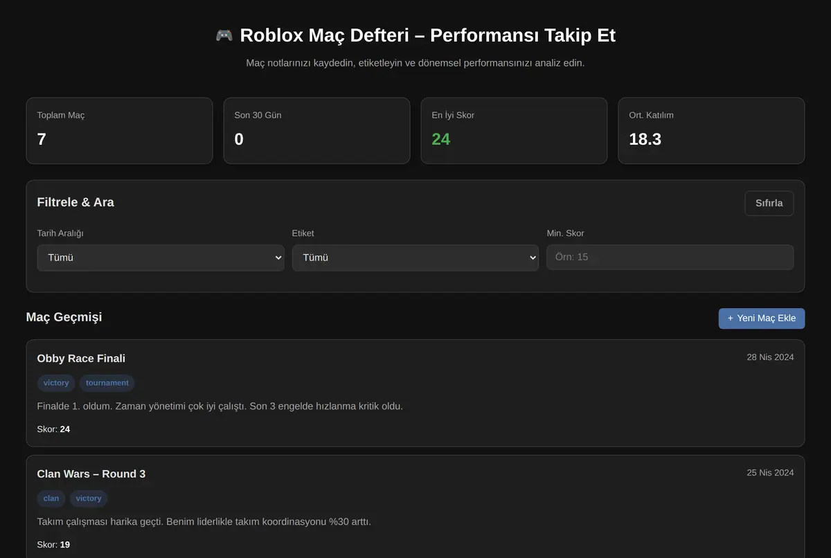
Task: Reset filters with the Sıfırla button
Action: [x=769, y=204]
